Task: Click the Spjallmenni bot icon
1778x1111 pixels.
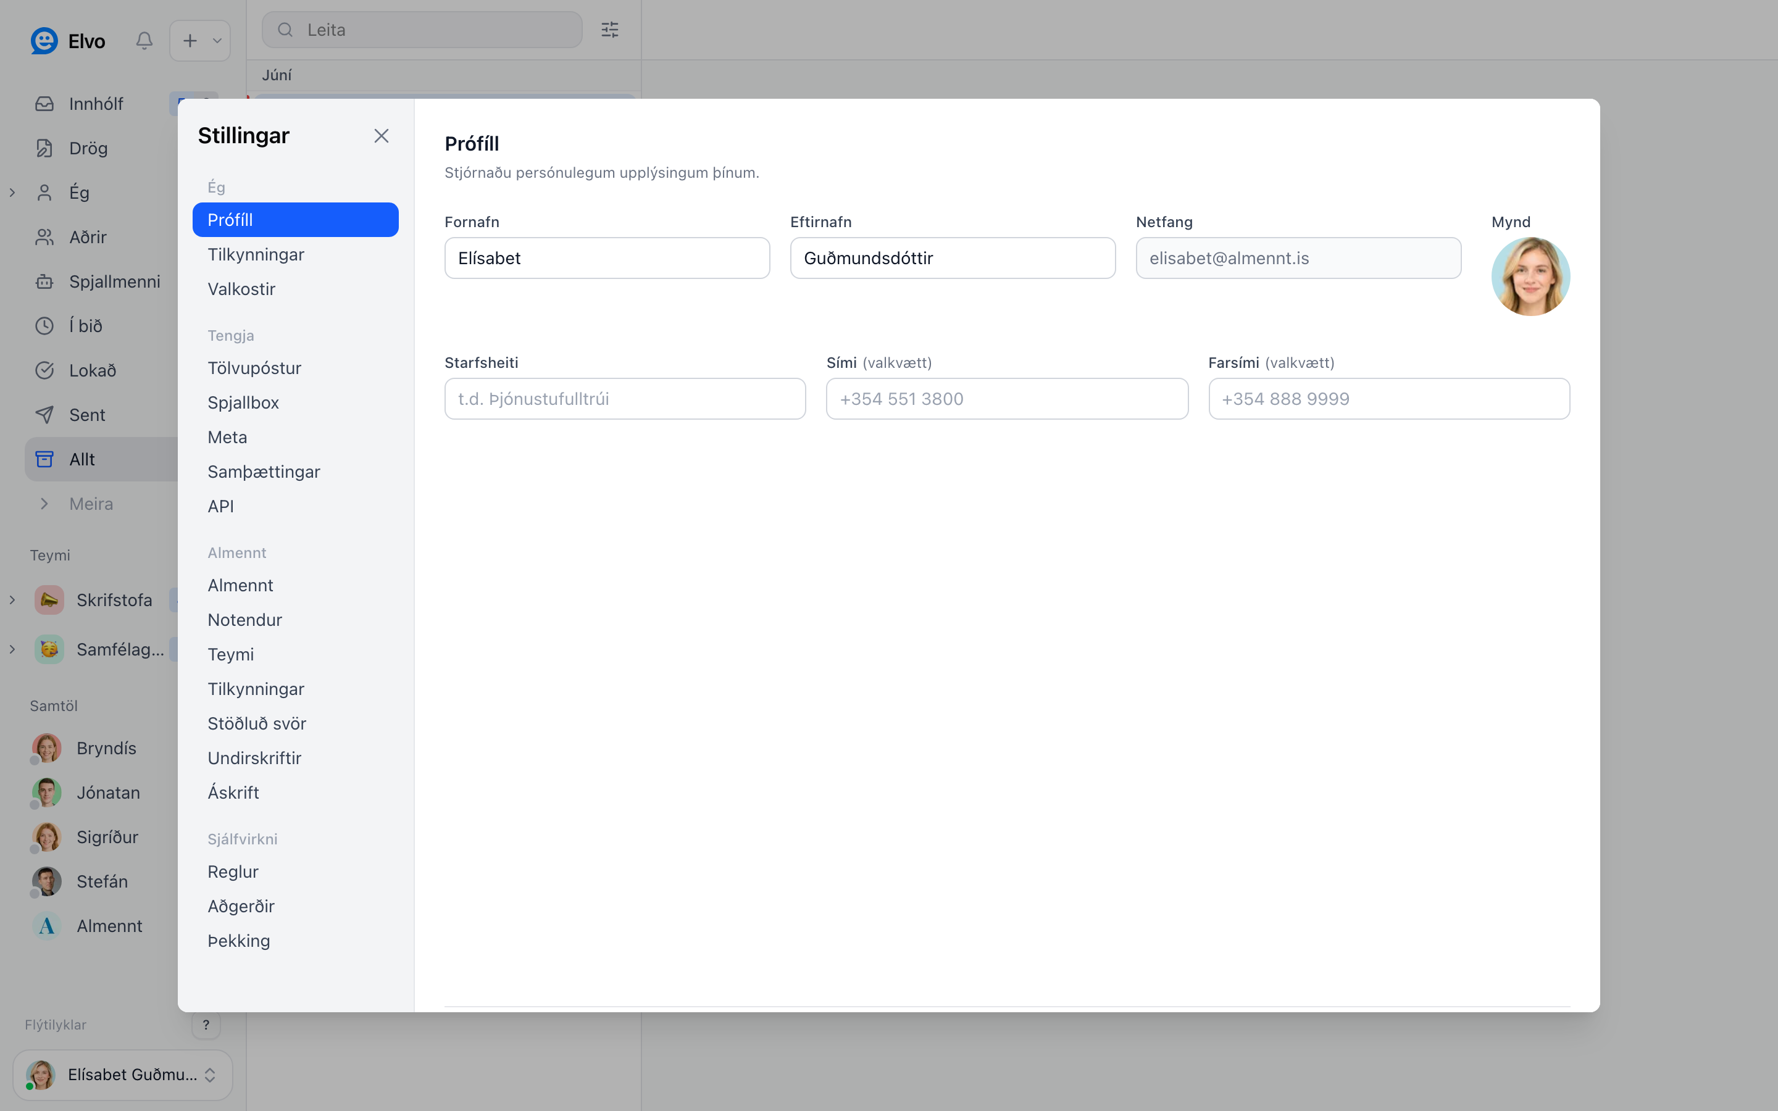Action: (45, 281)
